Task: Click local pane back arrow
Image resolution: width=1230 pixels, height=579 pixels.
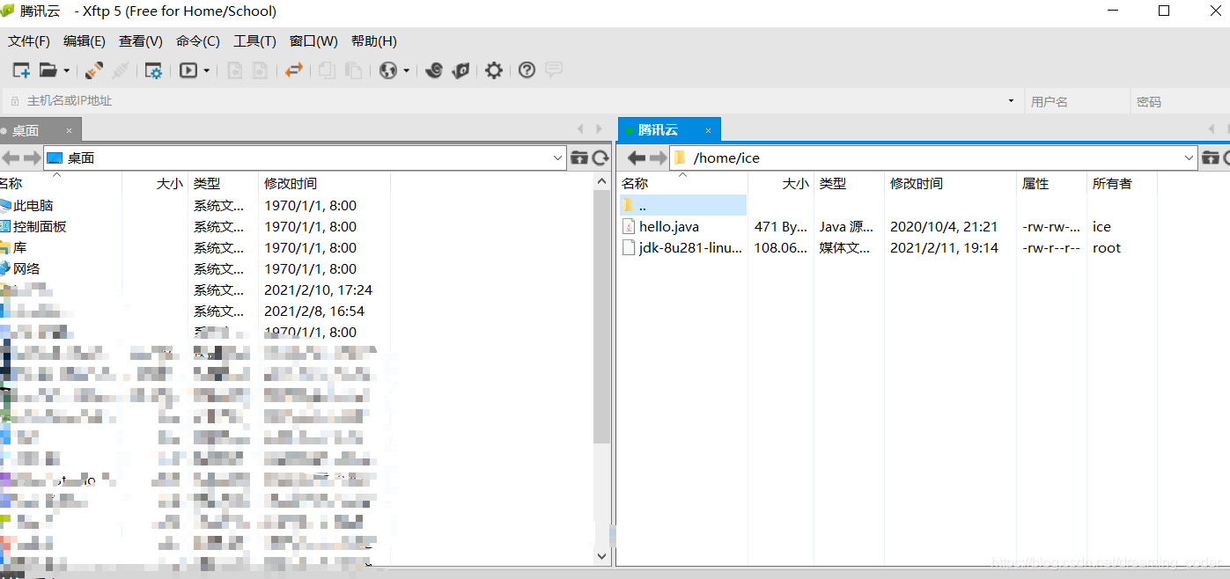Action: coord(11,158)
